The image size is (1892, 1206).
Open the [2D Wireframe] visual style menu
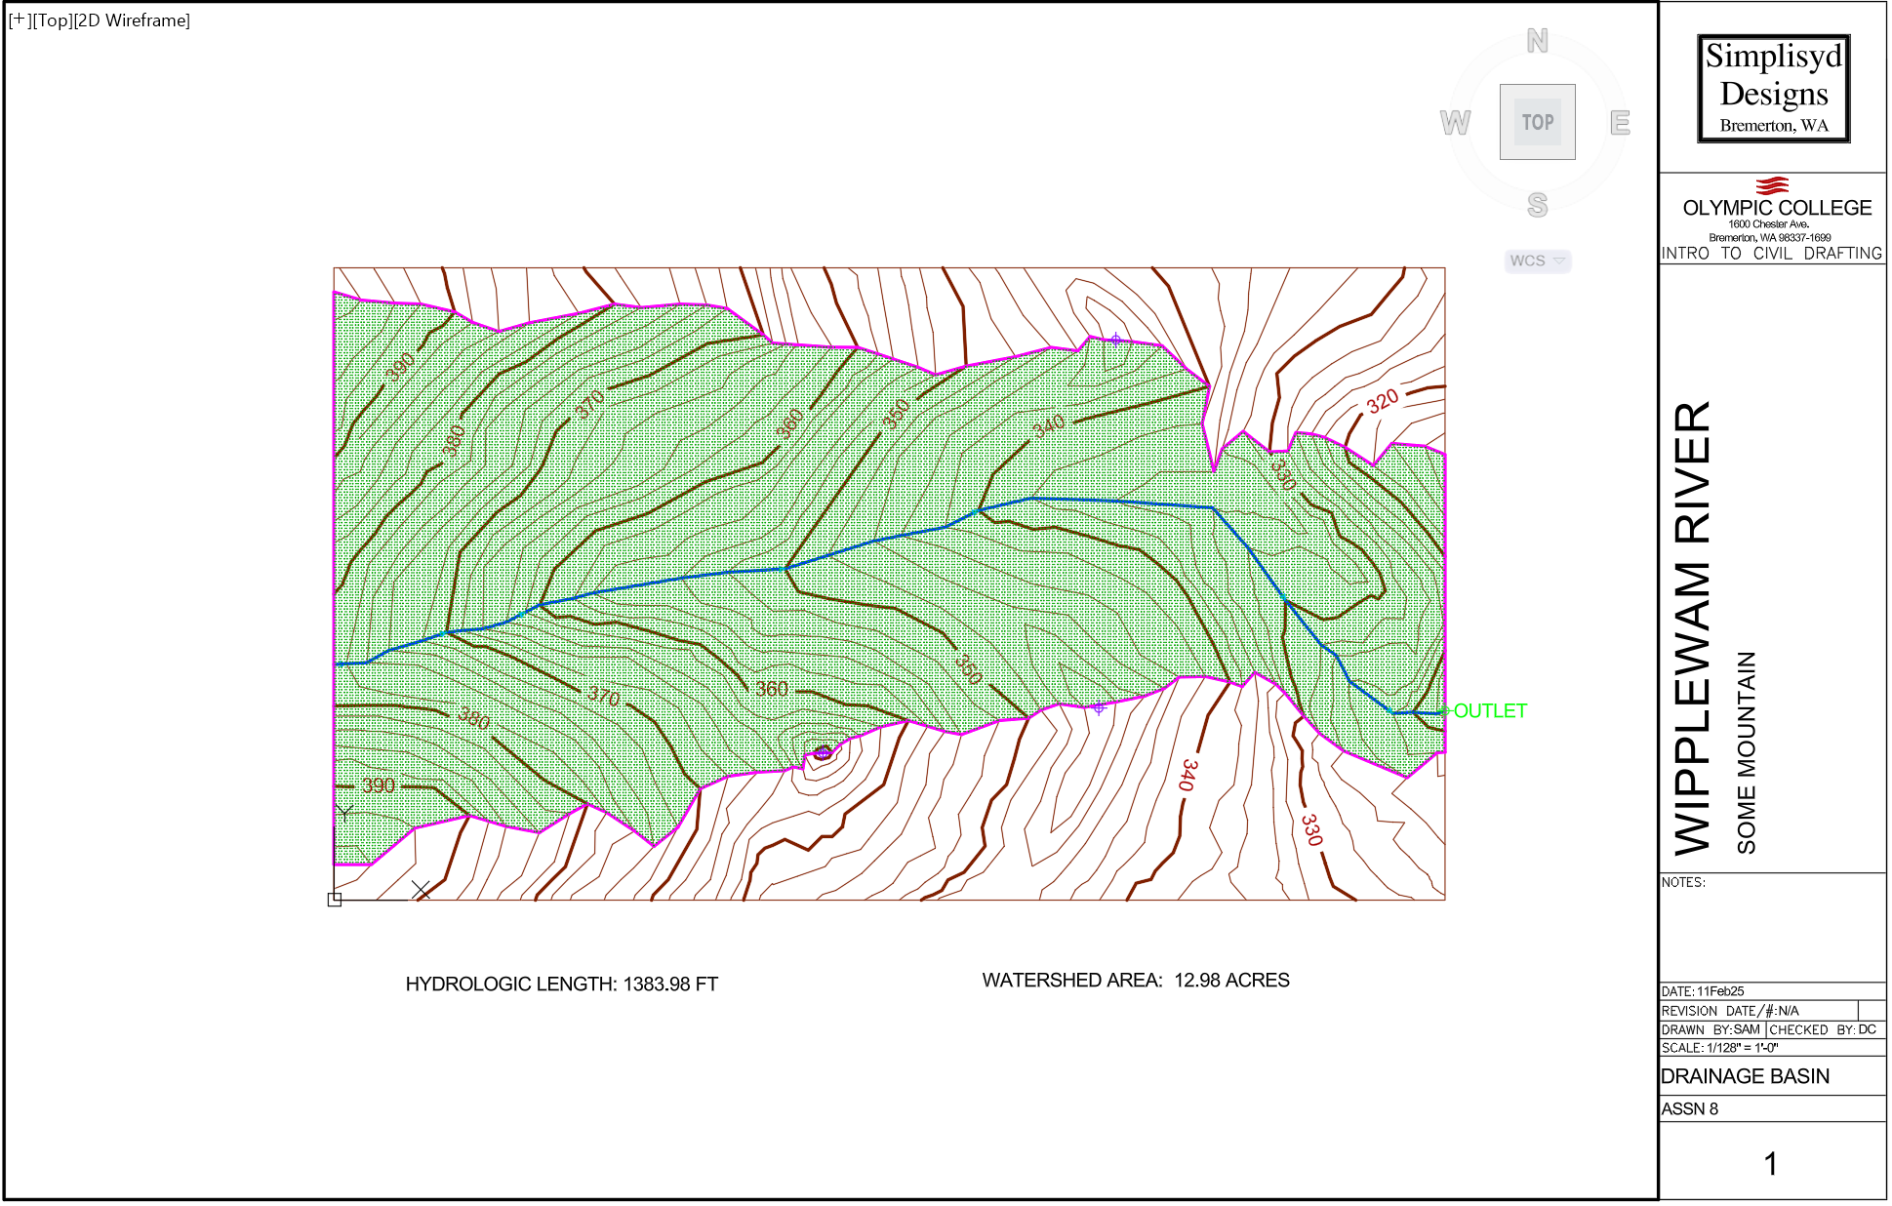point(132,20)
